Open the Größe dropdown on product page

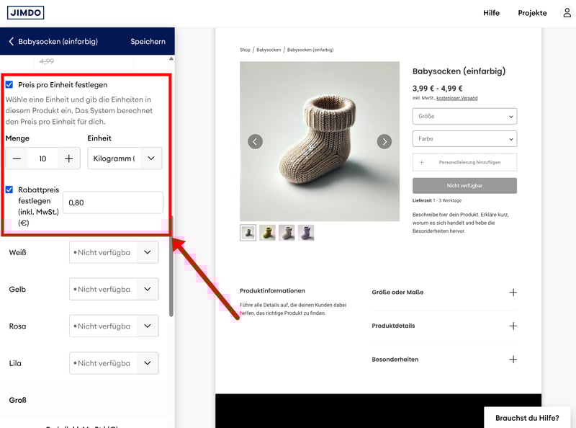point(464,116)
